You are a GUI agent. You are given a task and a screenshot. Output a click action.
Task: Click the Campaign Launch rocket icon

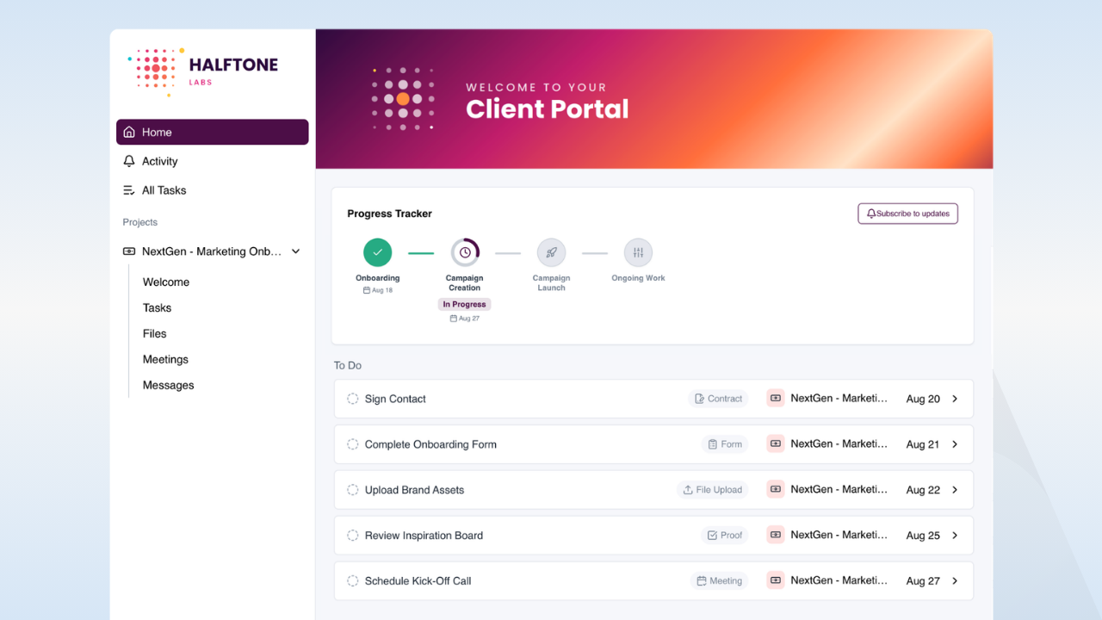(x=551, y=252)
